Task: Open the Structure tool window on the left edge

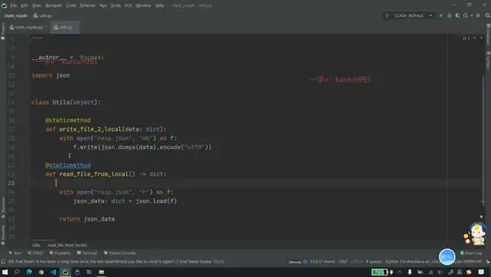Action: tap(3, 208)
